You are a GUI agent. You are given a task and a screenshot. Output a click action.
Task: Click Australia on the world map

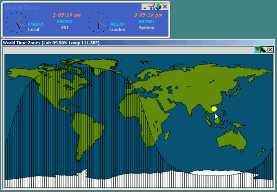(232, 140)
